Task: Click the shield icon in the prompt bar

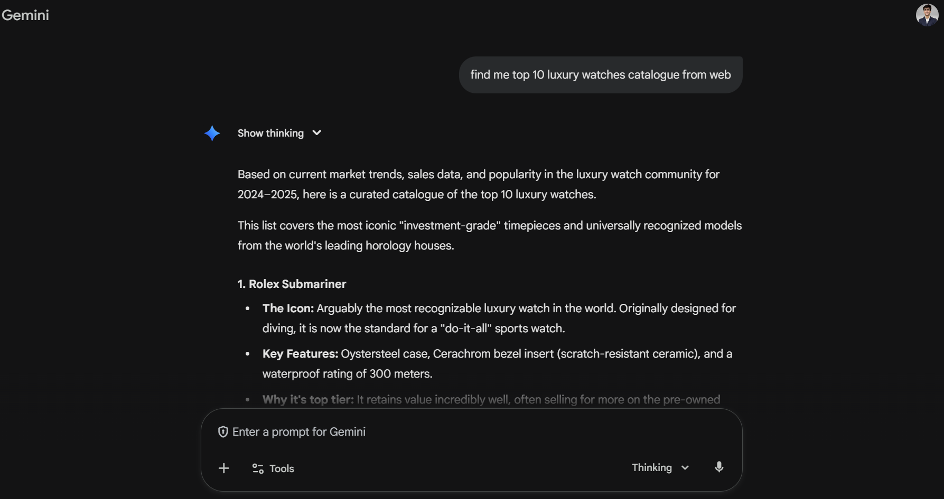Action: coord(223,431)
